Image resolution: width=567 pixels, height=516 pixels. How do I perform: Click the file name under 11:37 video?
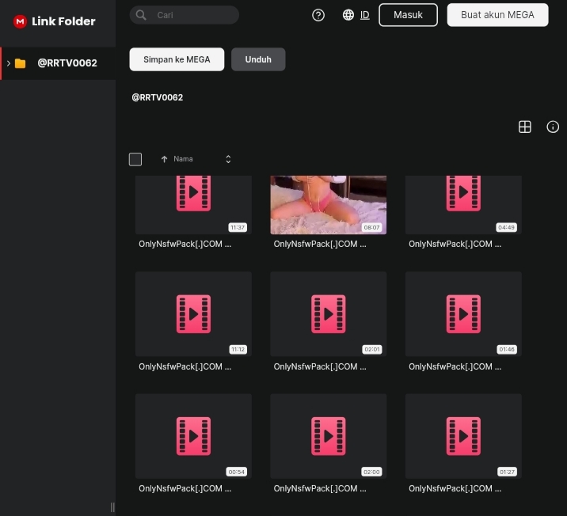tap(185, 245)
